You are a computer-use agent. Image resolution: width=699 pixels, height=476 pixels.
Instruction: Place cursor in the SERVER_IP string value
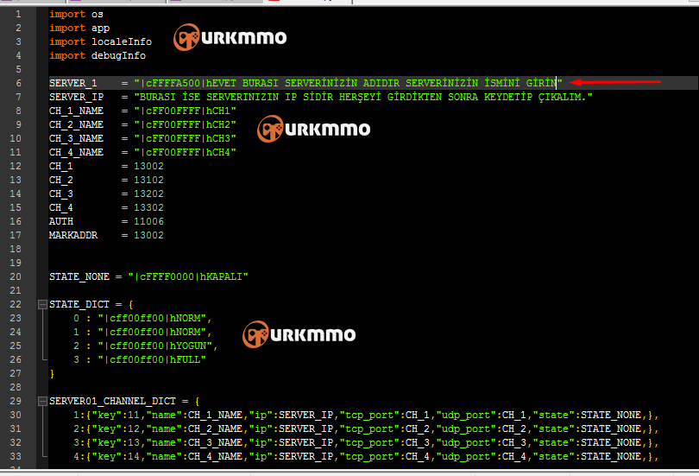[363, 97]
